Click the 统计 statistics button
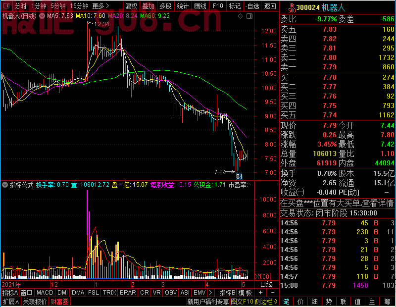 (183, 6)
